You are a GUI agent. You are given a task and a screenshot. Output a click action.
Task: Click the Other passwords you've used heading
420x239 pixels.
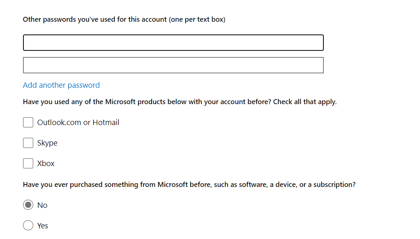pos(95,19)
